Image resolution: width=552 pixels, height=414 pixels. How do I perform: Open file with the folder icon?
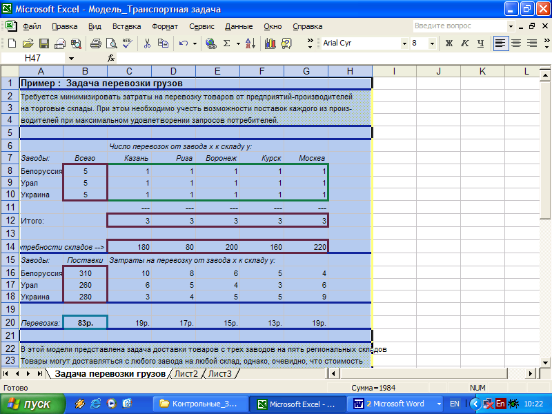(x=27, y=43)
